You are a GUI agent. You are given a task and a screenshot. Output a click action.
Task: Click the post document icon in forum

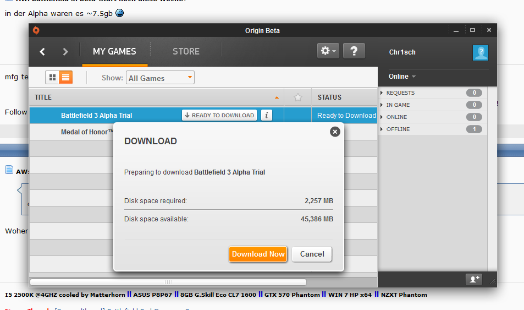pyautogui.click(x=9, y=170)
